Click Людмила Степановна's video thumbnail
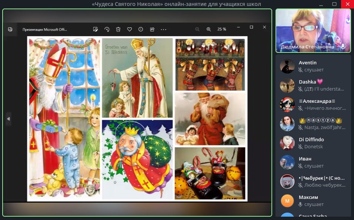 [x=313, y=30]
